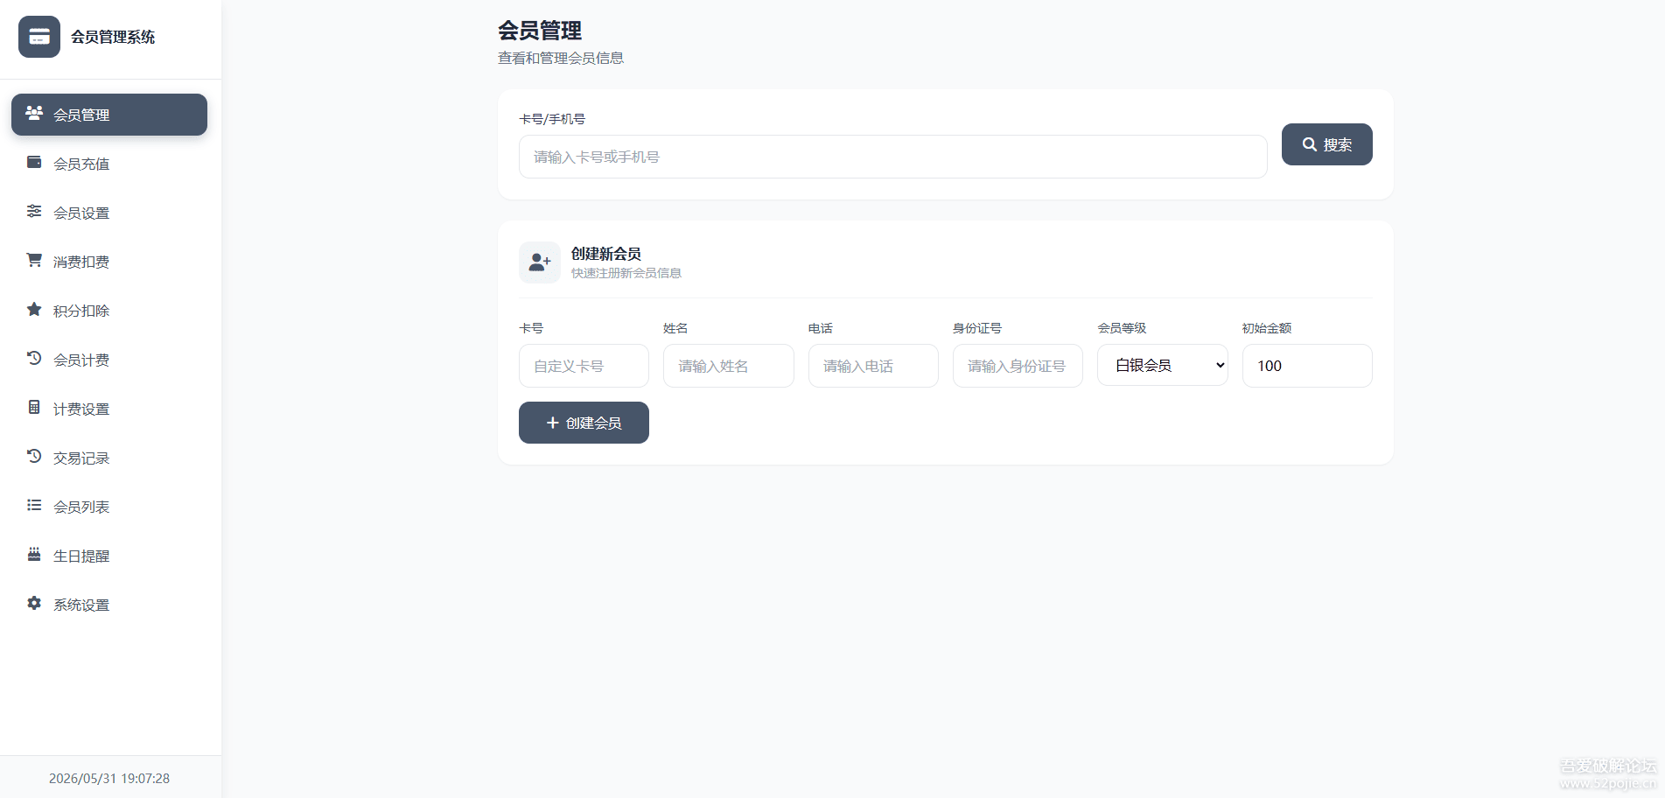Screen dimensions: 1665x798
Task: Click the 会员管理系统 title text
Action: pos(113,37)
